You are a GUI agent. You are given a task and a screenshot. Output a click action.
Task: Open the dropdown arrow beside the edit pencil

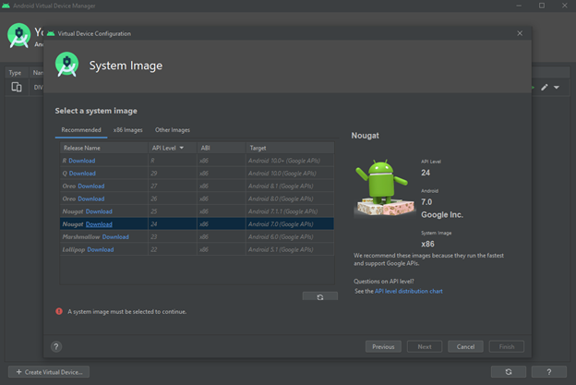click(x=557, y=87)
